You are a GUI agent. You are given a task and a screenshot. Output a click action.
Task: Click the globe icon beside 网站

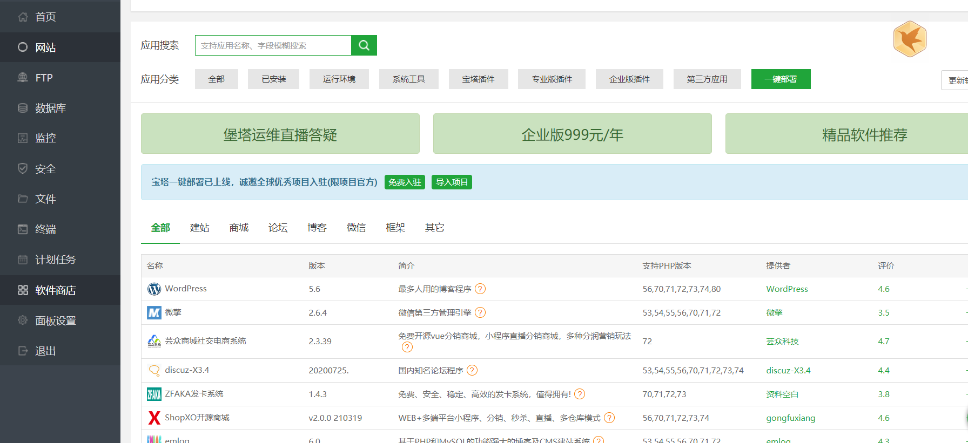click(x=23, y=47)
